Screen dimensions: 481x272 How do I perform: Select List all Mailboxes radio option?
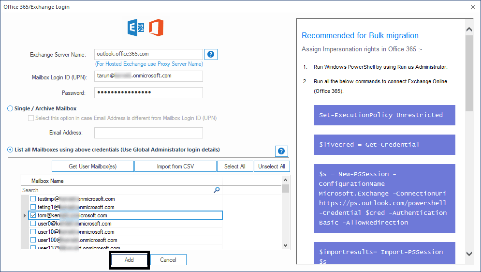coord(10,150)
